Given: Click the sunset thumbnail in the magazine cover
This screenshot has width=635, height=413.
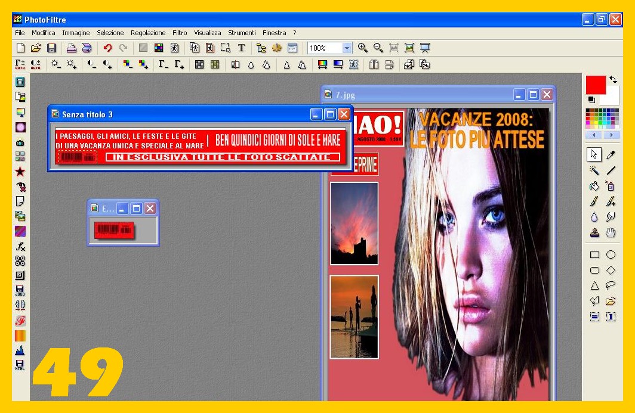Looking at the screenshot, I should pos(354,223).
